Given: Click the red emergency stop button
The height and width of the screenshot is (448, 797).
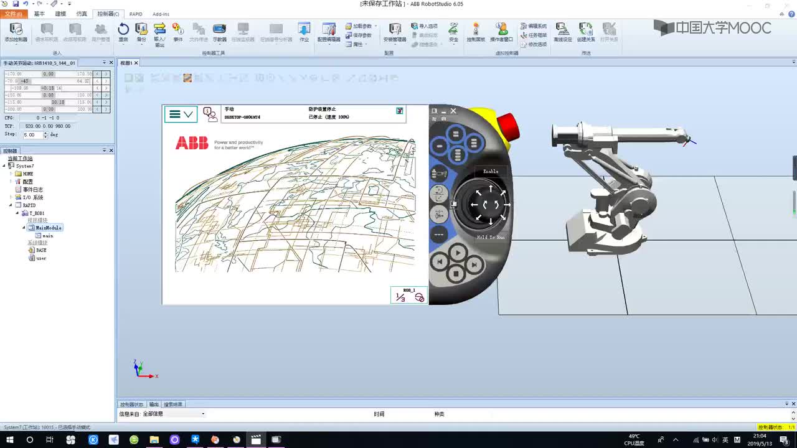Looking at the screenshot, I should click(508, 126).
